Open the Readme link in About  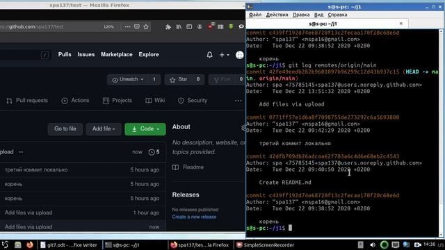coord(188,167)
